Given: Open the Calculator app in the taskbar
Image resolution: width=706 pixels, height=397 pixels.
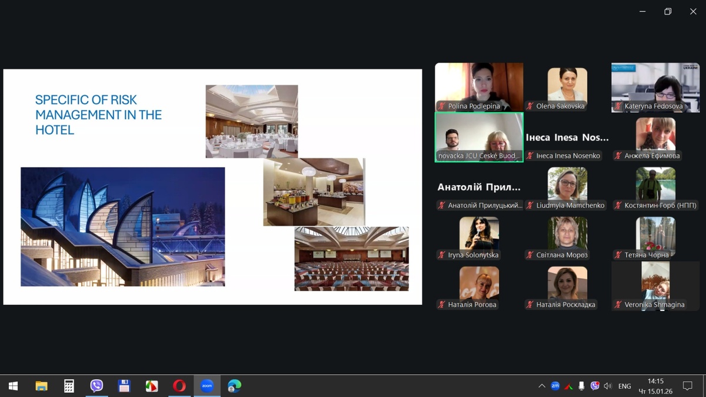Looking at the screenshot, I should coord(69,386).
